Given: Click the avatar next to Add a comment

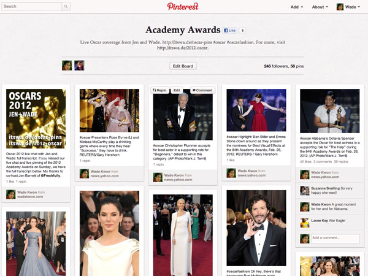Looking at the screenshot, I should pyautogui.click(x=305, y=239).
